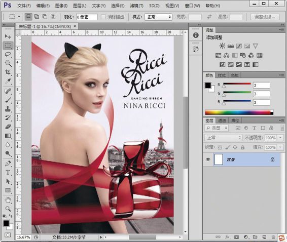The image size is (287, 242).
Task: Select the History Brush tool
Action: click(8, 118)
